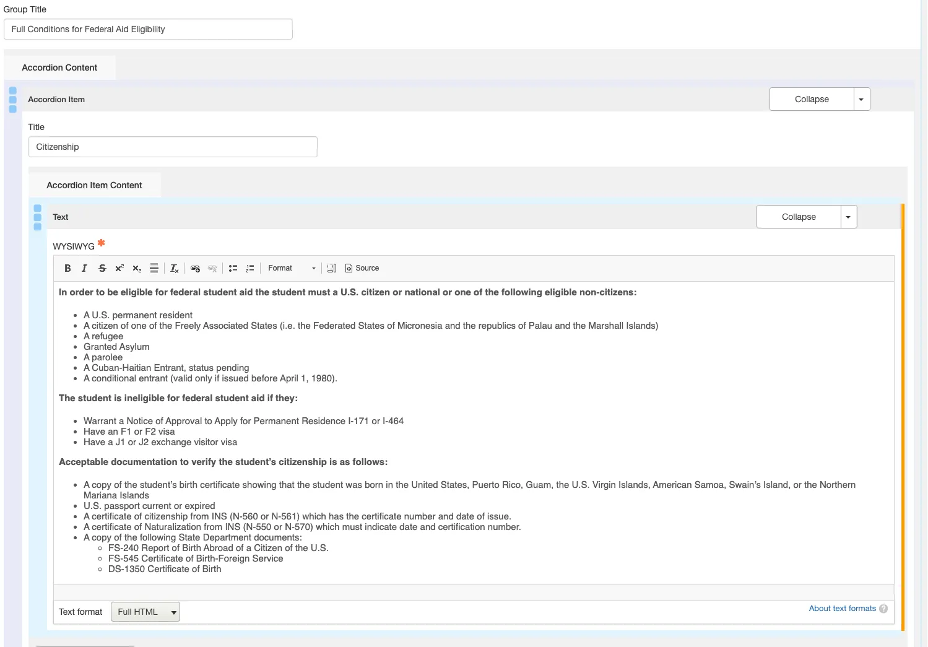
Task: Click 'FS-240 Report of Birth Abroad' sub-bullet
Action: pos(218,548)
